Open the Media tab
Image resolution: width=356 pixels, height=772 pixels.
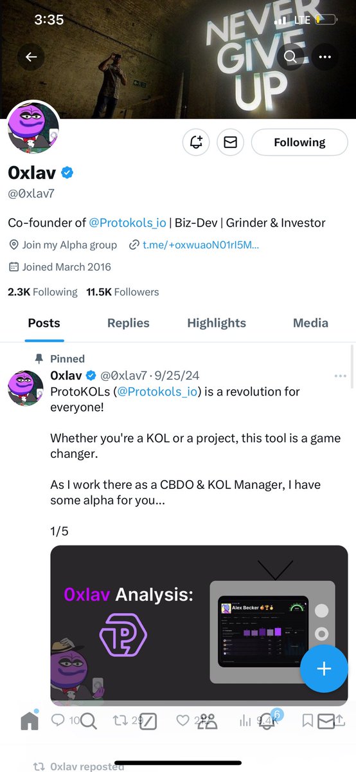(310, 323)
